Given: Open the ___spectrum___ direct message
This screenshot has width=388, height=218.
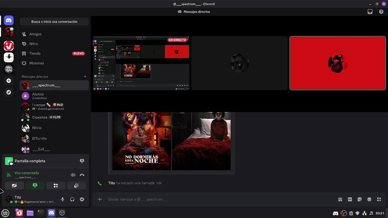Looking at the screenshot, I should pyautogui.click(x=54, y=85).
